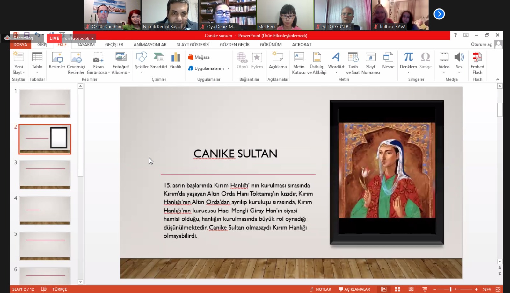Switch to the ANİMASYONLAR tab
This screenshot has width=510, height=293.
[x=150, y=45]
